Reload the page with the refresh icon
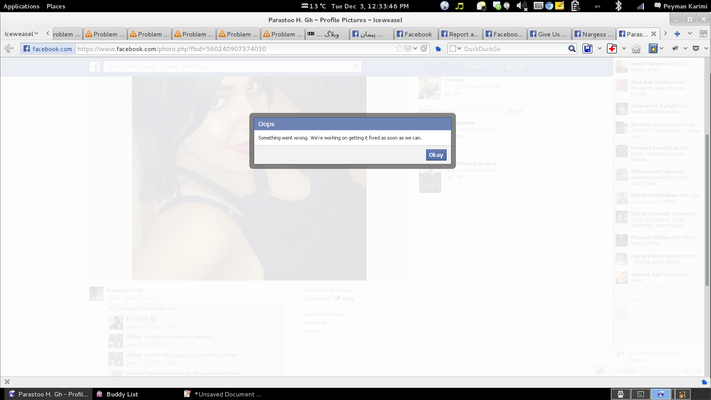 point(424,48)
